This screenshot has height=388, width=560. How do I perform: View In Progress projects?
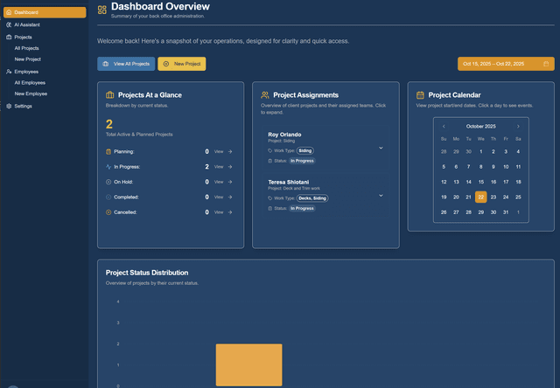click(219, 167)
